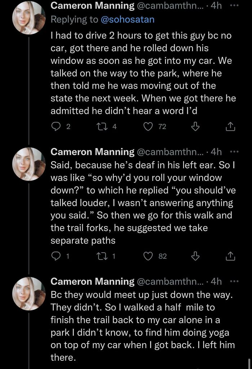Reply to the tweet about deaf ear
This screenshot has width=252, height=369.
tap(56, 256)
